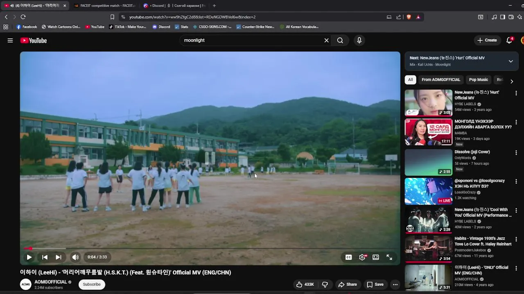Open options for Dissolve (joji Cover)
The image size is (524, 294).
coord(516,153)
